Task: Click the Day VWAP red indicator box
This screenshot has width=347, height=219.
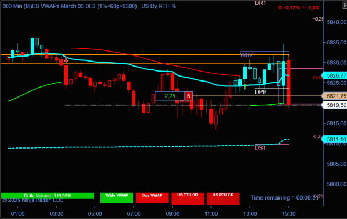Action: 152,198
